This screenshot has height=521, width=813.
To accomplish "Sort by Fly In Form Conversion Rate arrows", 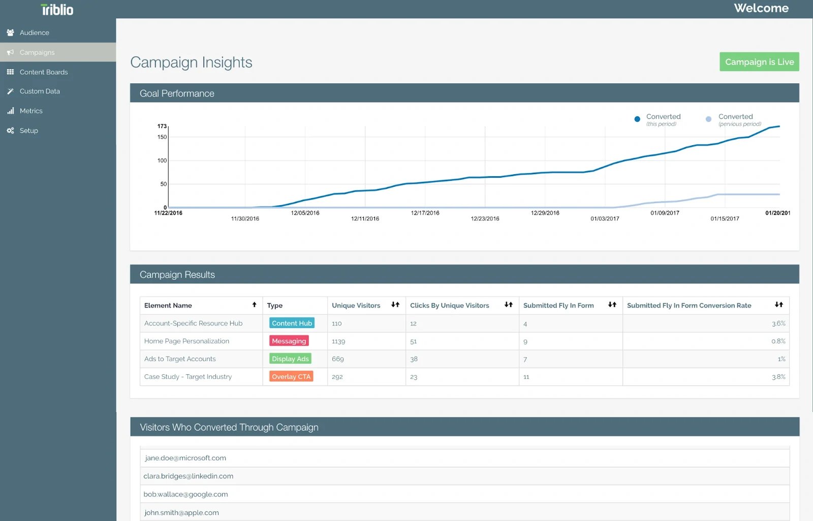I will (779, 305).
